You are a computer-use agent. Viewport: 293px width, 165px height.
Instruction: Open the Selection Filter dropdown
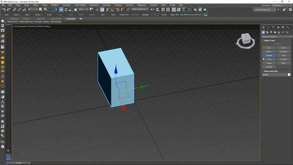click(33, 9)
